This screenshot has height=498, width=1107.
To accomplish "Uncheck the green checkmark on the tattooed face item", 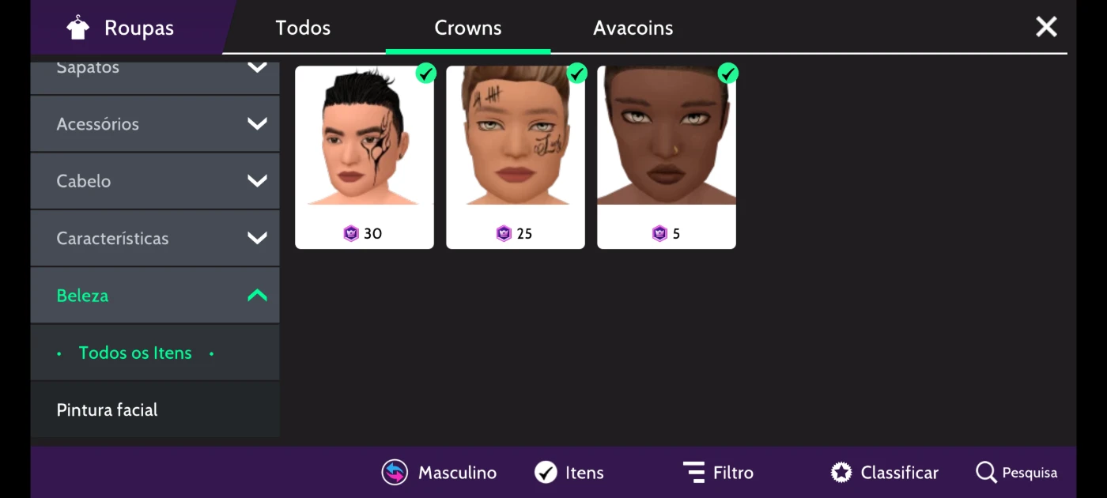I will tap(426, 74).
